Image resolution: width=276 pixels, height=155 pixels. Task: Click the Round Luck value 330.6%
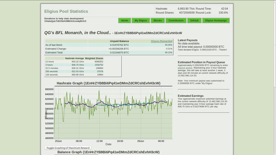[223, 12]
